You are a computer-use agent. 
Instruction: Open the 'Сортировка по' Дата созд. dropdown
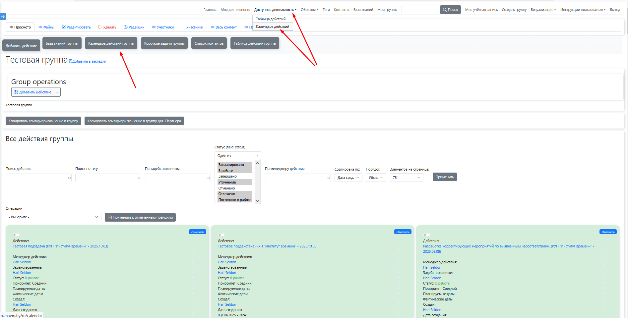click(348, 178)
